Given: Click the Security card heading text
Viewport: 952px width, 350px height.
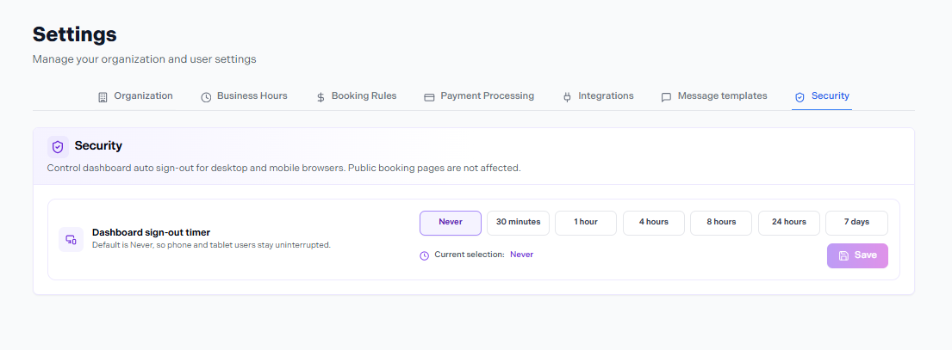Looking at the screenshot, I should point(98,146).
